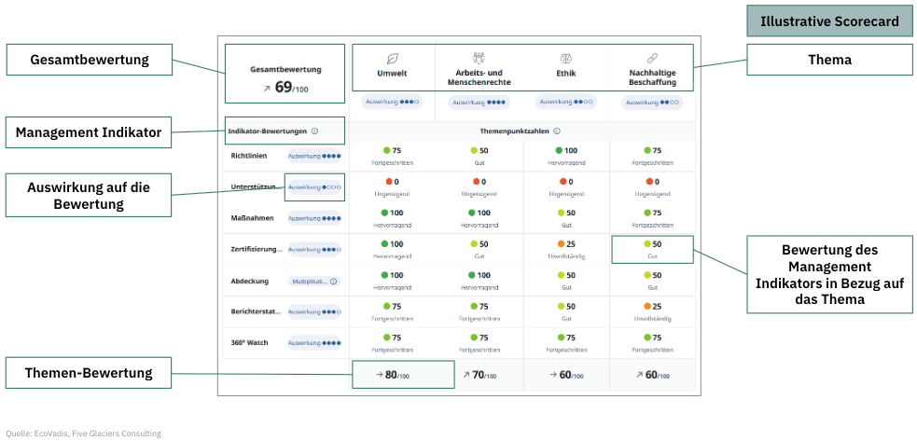Click the orange dot for Ethik Zertifizierung score 25
917x441 pixels.
(561, 243)
